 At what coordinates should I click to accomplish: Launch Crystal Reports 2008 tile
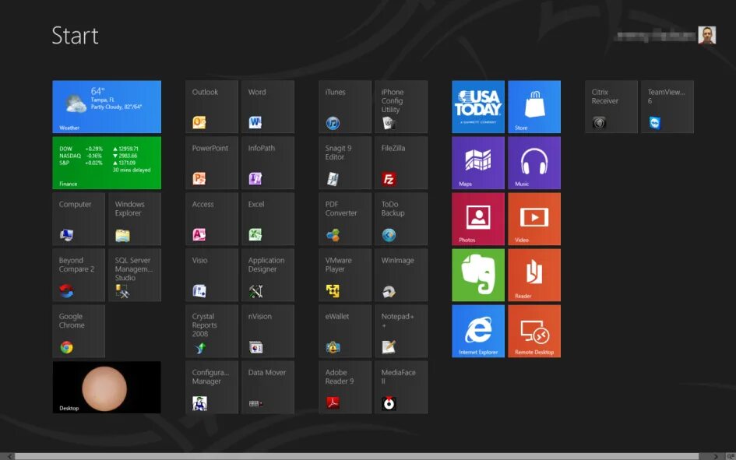[x=212, y=332]
